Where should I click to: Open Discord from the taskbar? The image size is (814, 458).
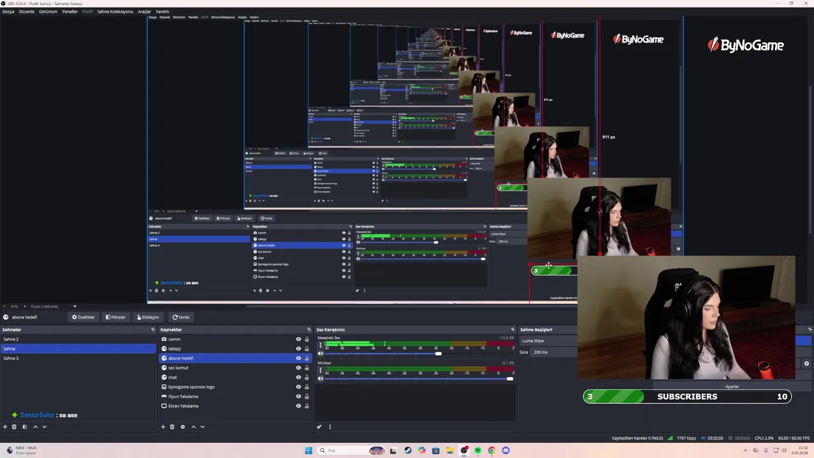(x=506, y=450)
